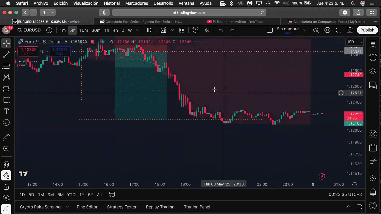Click the Publish button
Screen dimensions: 381x214
click(x=367, y=30)
